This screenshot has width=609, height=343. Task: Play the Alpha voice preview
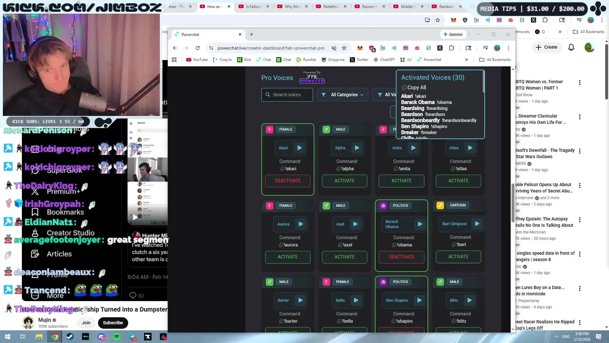[x=356, y=148]
